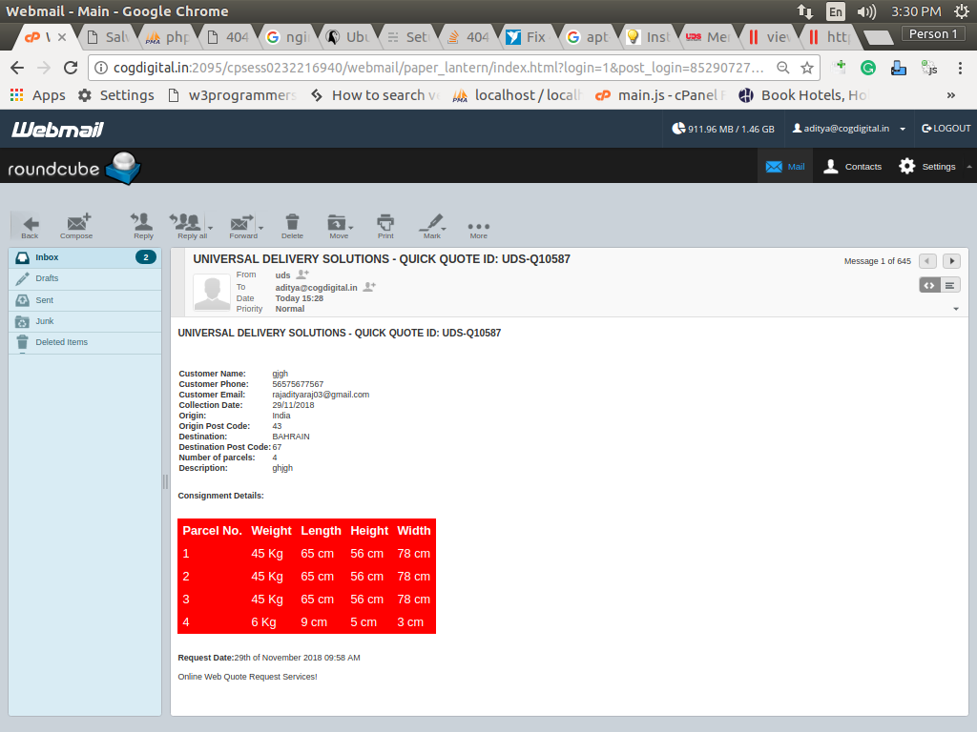This screenshot has height=732, width=977.
Task: Open the Contacts tab
Action: pyautogui.click(x=852, y=166)
